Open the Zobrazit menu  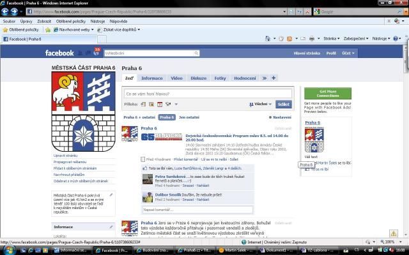(x=44, y=21)
